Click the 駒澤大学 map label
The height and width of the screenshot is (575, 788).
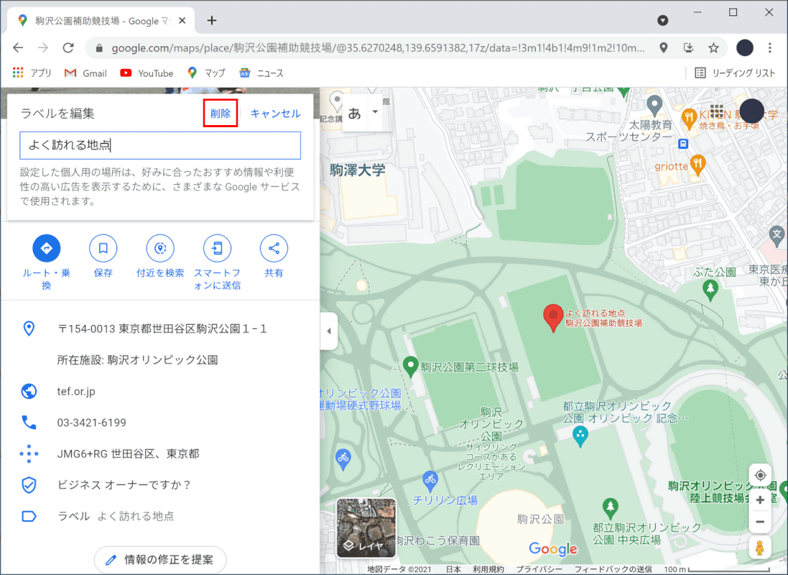(358, 170)
